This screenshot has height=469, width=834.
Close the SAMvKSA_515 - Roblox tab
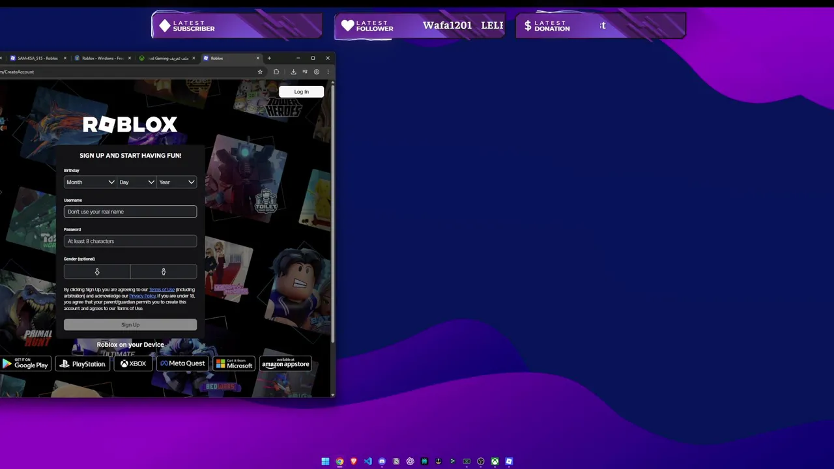(65, 58)
